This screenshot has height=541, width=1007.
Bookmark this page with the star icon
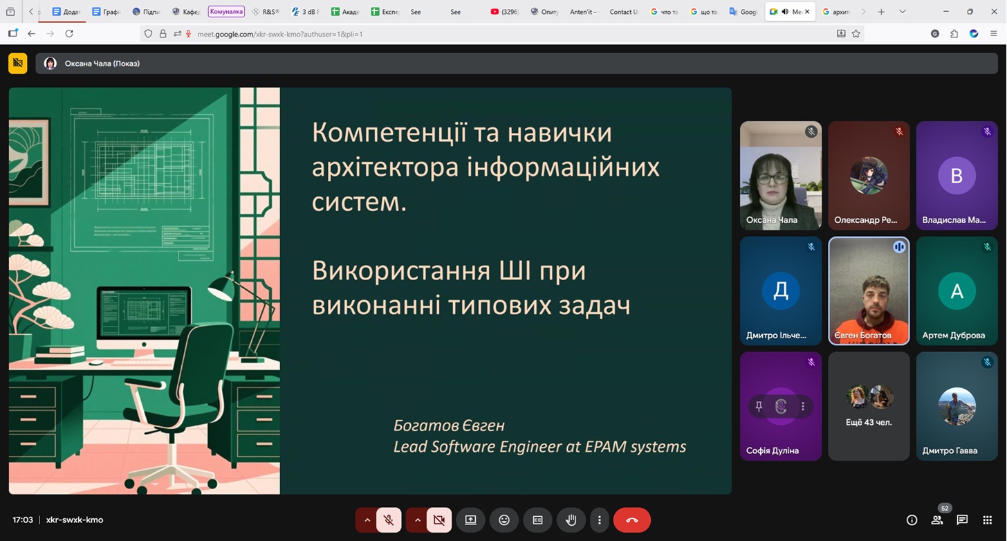click(x=856, y=34)
